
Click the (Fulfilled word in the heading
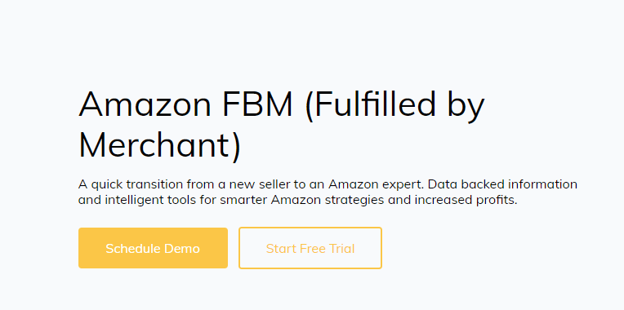[x=370, y=105]
